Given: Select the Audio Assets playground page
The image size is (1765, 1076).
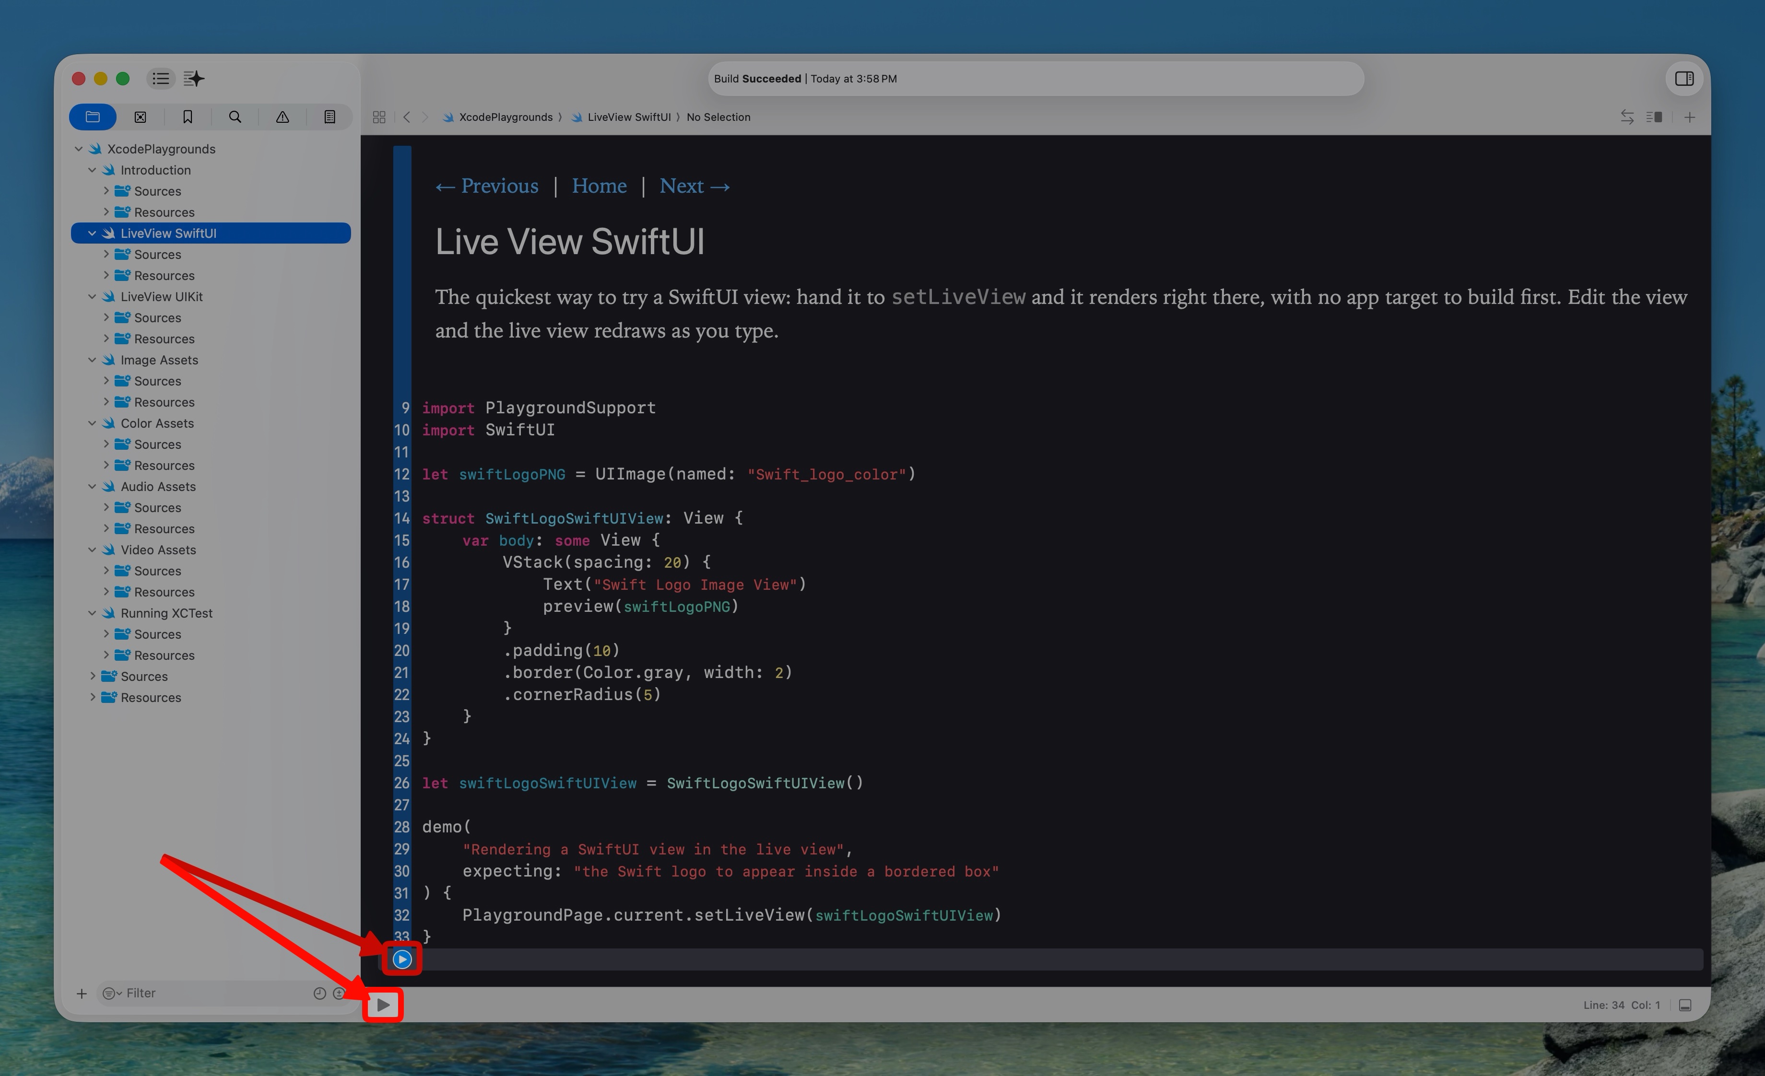Looking at the screenshot, I should [x=211, y=487].
